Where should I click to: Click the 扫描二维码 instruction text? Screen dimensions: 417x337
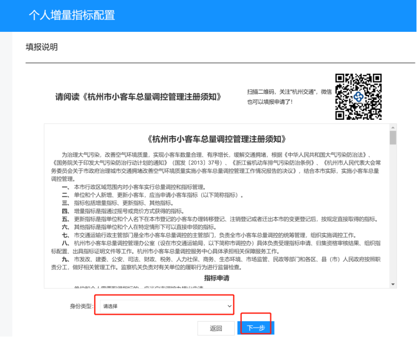click(289, 96)
